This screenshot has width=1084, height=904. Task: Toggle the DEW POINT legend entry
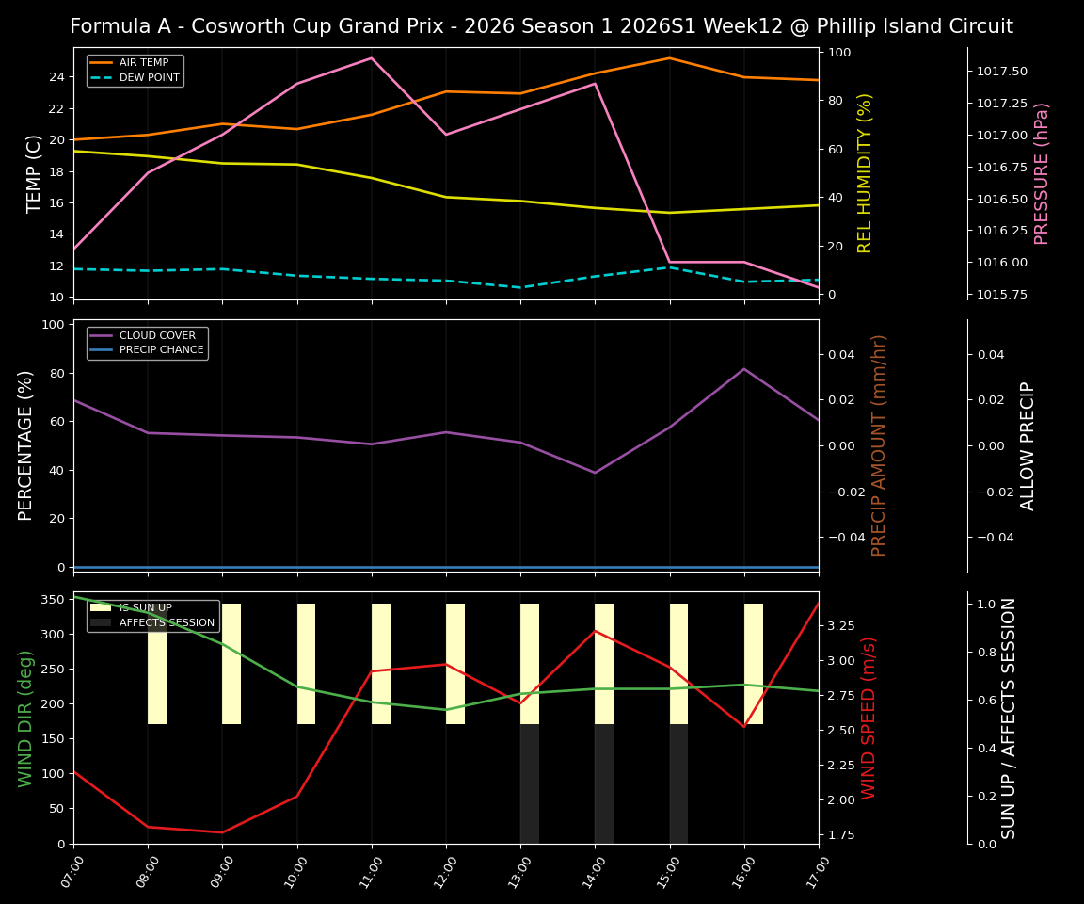(146, 78)
